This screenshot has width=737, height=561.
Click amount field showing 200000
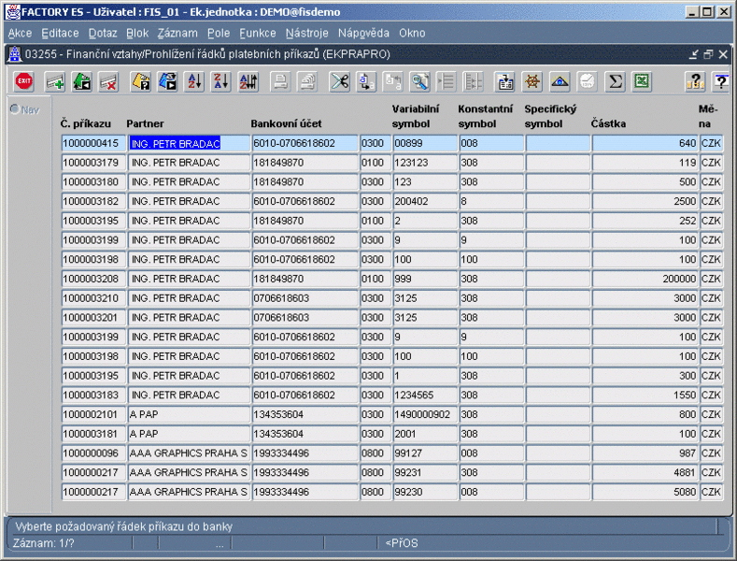click(645, 279)
